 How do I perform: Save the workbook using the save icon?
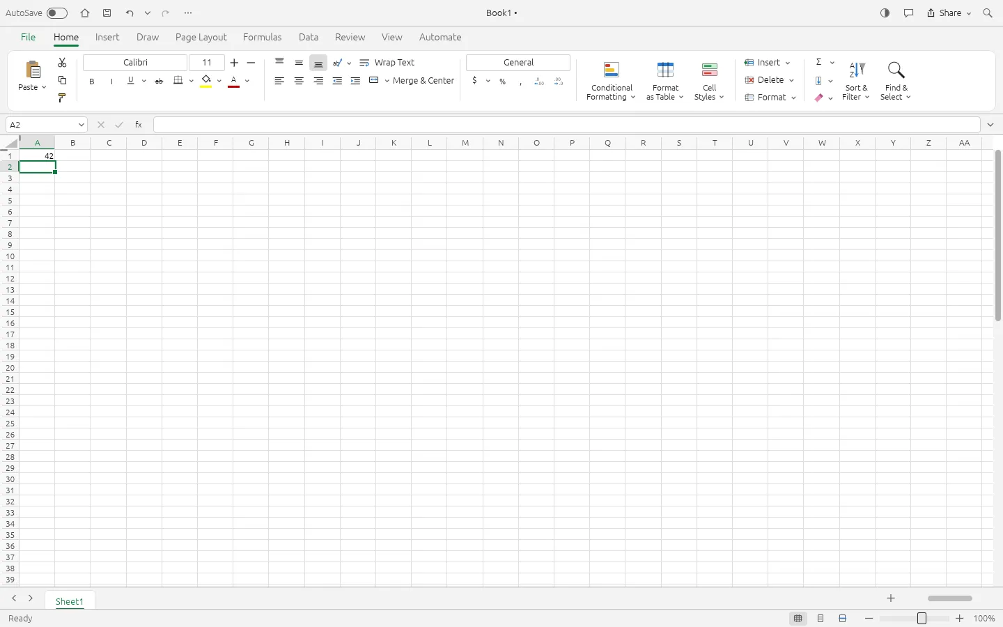107,13
